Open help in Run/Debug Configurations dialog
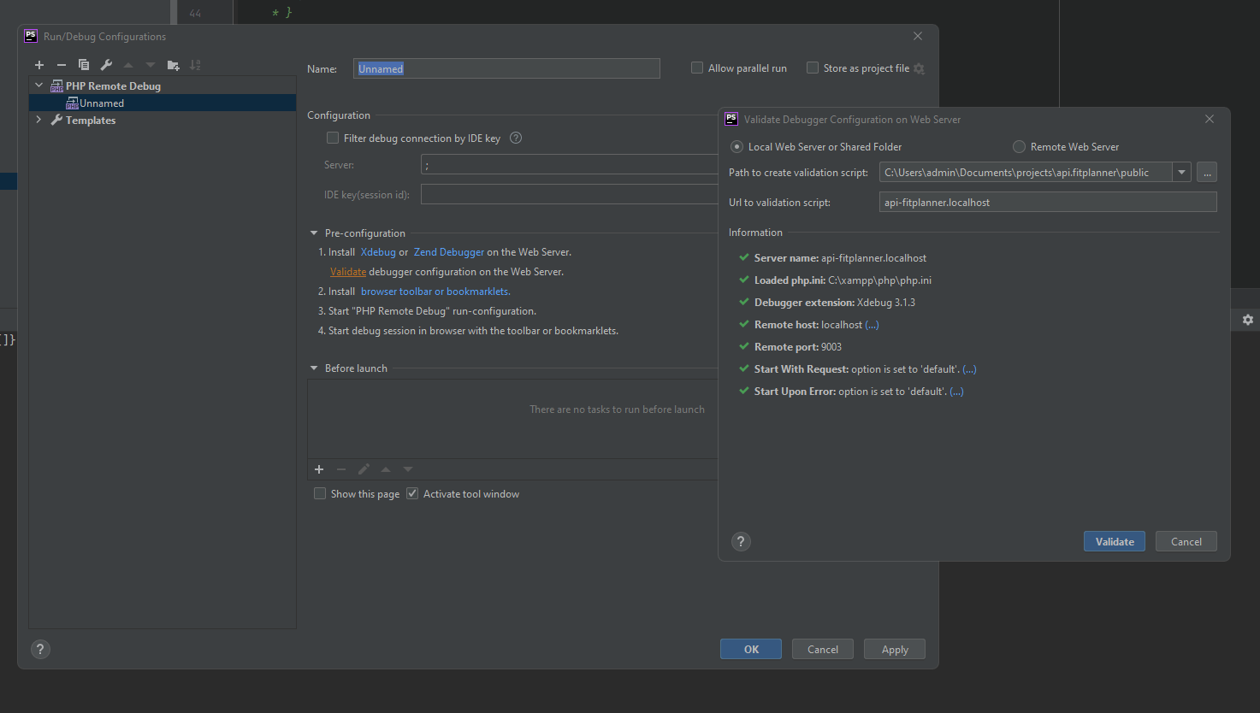The height and width of the screenshot is (713, 1260). (40, 649)
